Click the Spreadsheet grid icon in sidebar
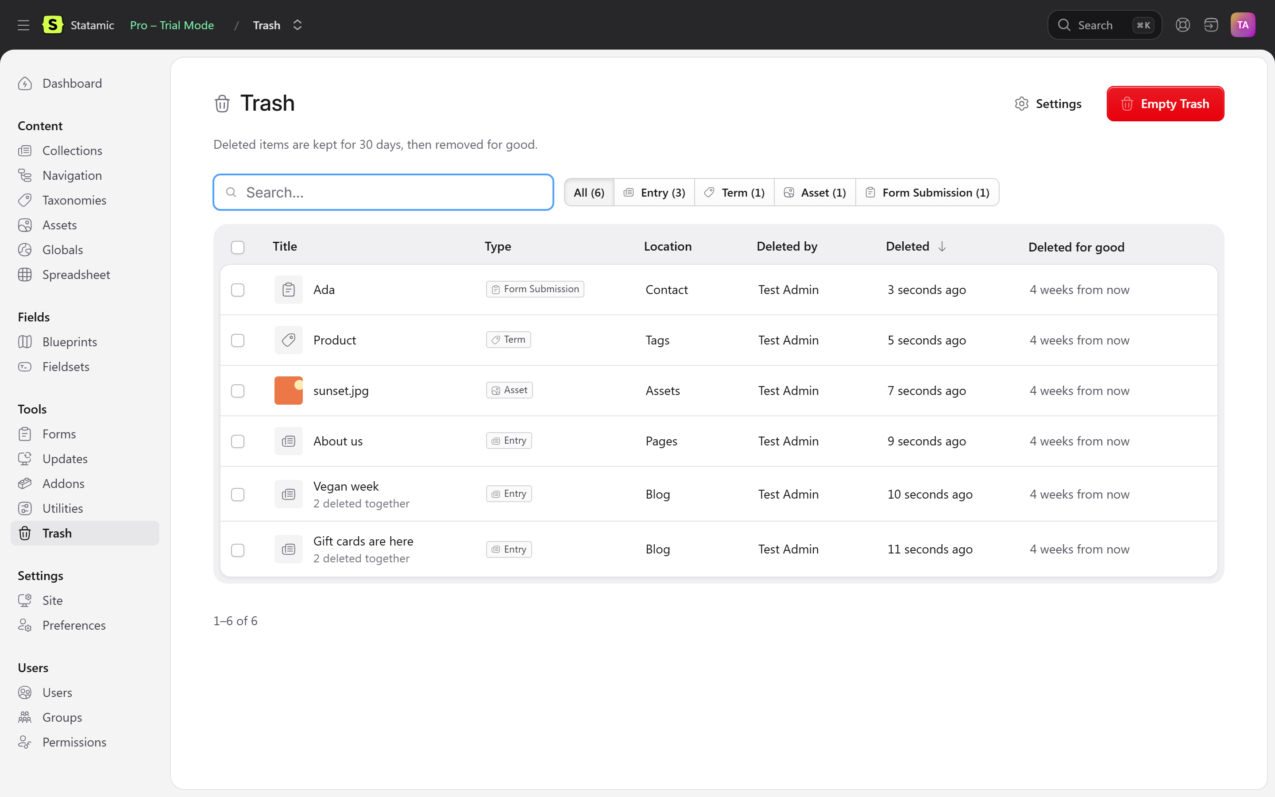The height and width of the screenshot is (797, 1275). coord(25,275)
